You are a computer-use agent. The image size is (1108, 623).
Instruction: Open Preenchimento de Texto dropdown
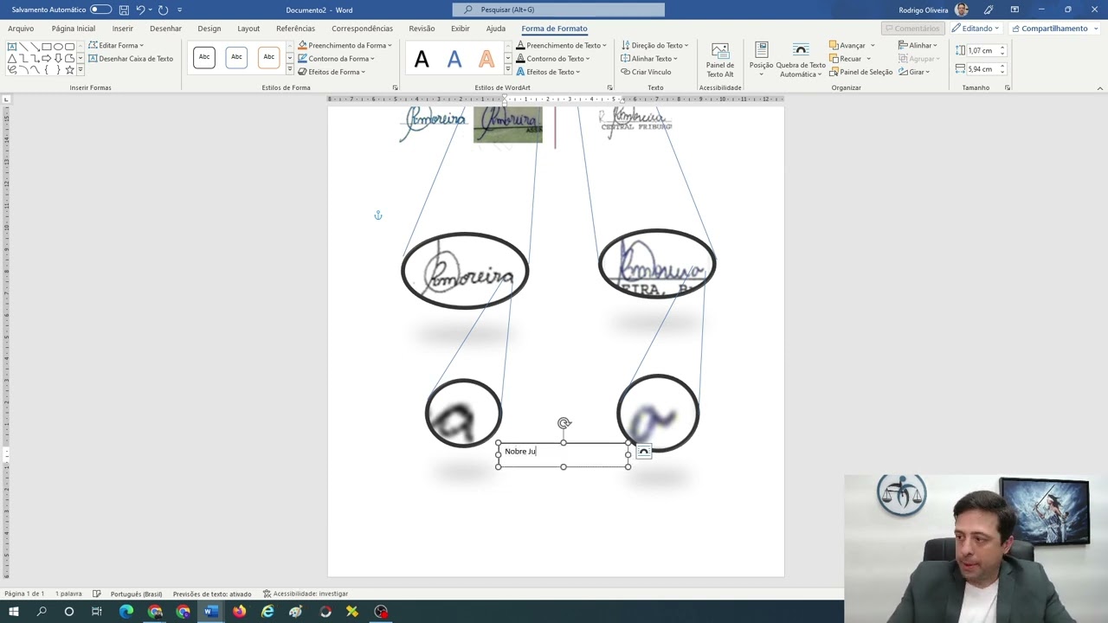562,45
